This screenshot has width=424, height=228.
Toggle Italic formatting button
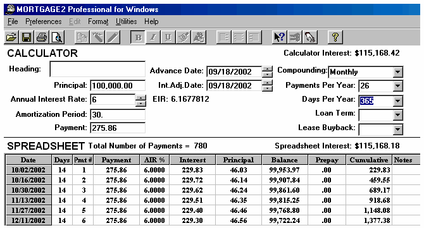(x=153, y=37)
